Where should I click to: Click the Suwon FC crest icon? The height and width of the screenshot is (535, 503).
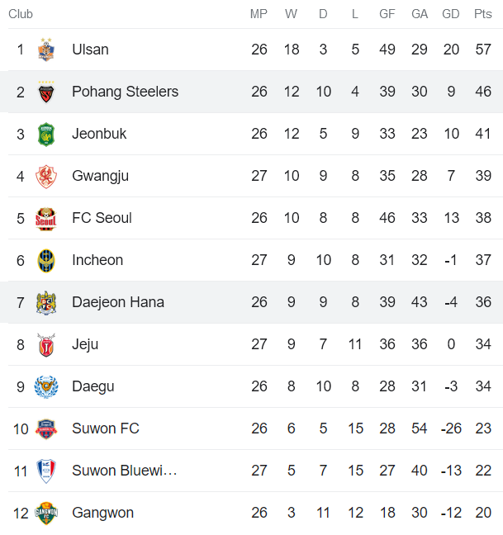pos(45,428)
